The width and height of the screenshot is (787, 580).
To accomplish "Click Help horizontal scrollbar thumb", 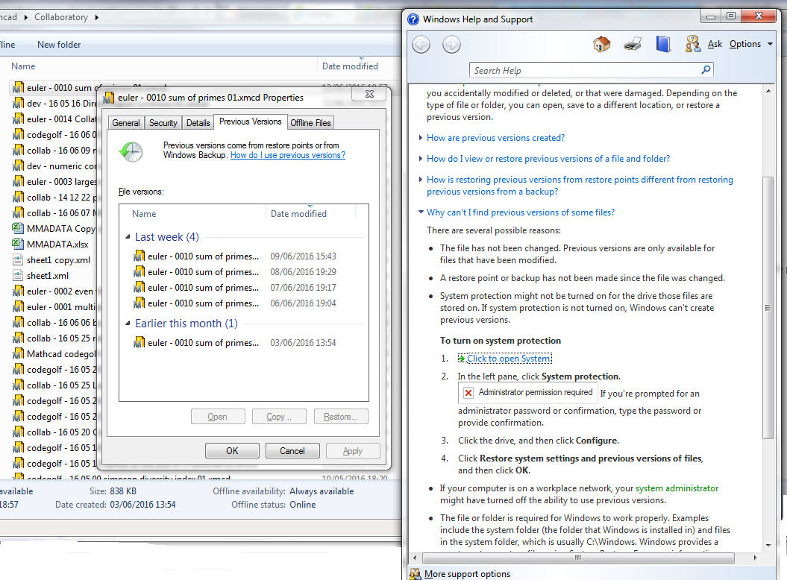I will click(578, 558).
